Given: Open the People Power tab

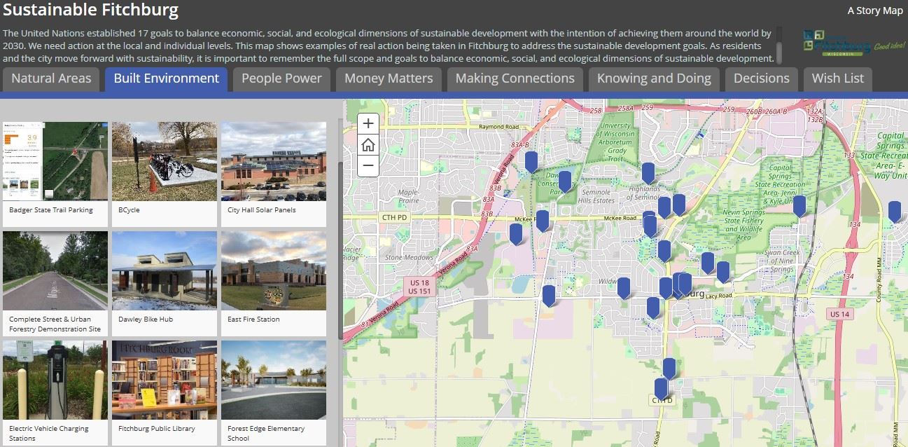Looking at the screenshot, I should click(x=281, y=78).
